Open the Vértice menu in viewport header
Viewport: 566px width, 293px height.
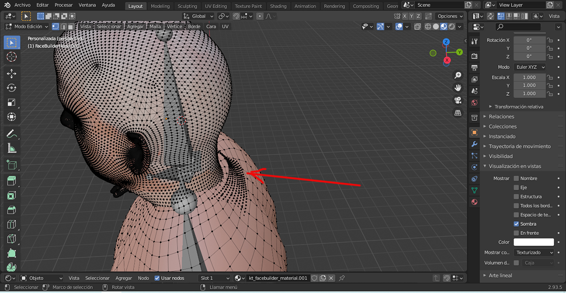tap(175, 27)
